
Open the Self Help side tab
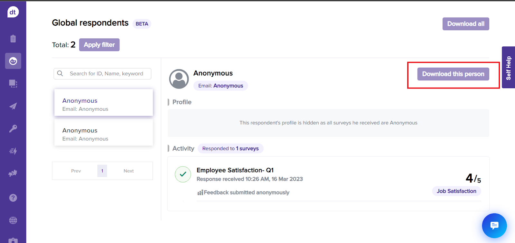click(508, 68)
